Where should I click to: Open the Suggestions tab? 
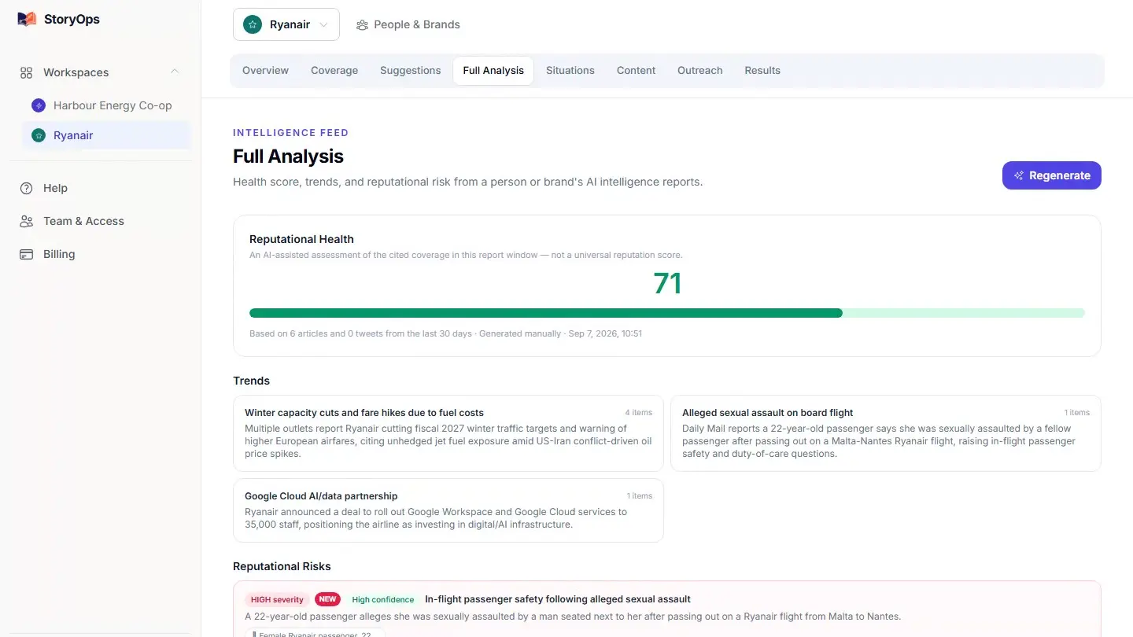tap(410, 70)
